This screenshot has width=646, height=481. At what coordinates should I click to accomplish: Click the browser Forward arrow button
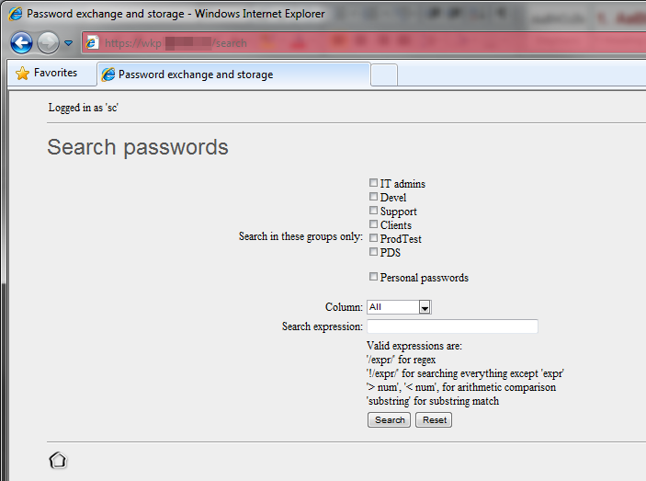[48, 42]
